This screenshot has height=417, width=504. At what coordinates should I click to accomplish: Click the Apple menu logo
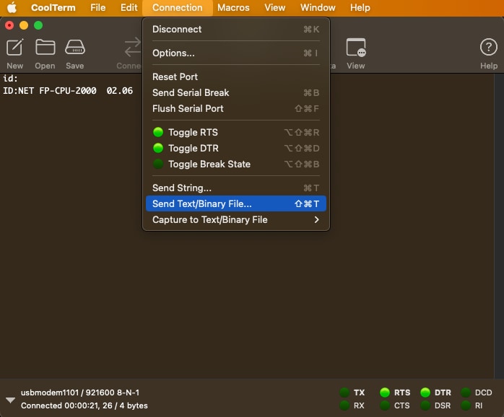click(12, 8)
